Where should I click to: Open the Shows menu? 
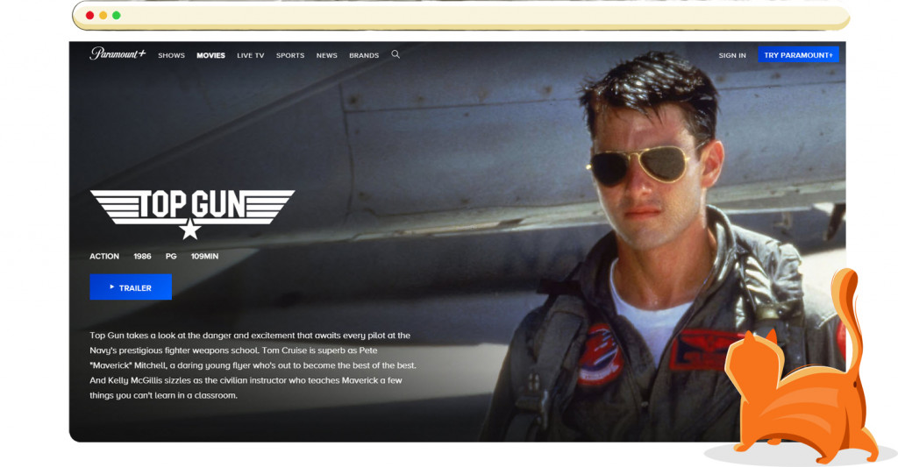[171, 55]
